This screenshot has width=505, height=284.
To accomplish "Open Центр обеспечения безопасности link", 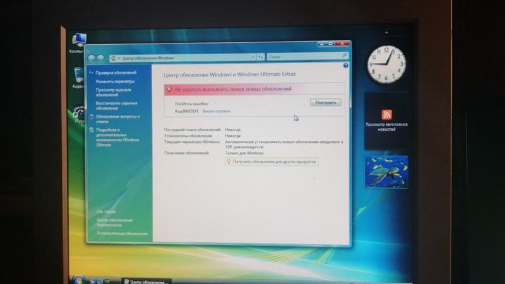I will [114, 223].
